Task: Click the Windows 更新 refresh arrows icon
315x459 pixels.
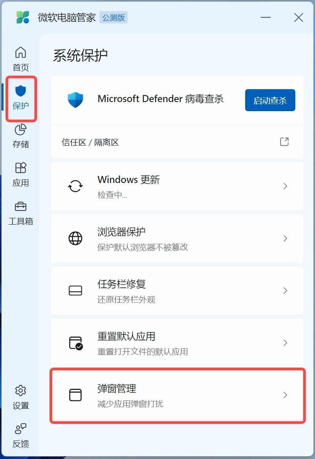Action: point(75,186)
